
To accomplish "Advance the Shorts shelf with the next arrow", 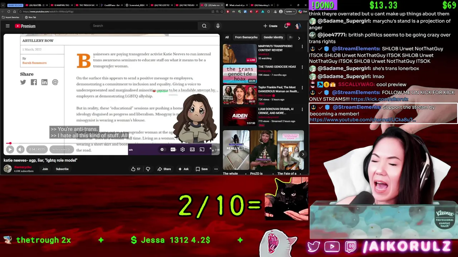I will [x=303, y=154].
